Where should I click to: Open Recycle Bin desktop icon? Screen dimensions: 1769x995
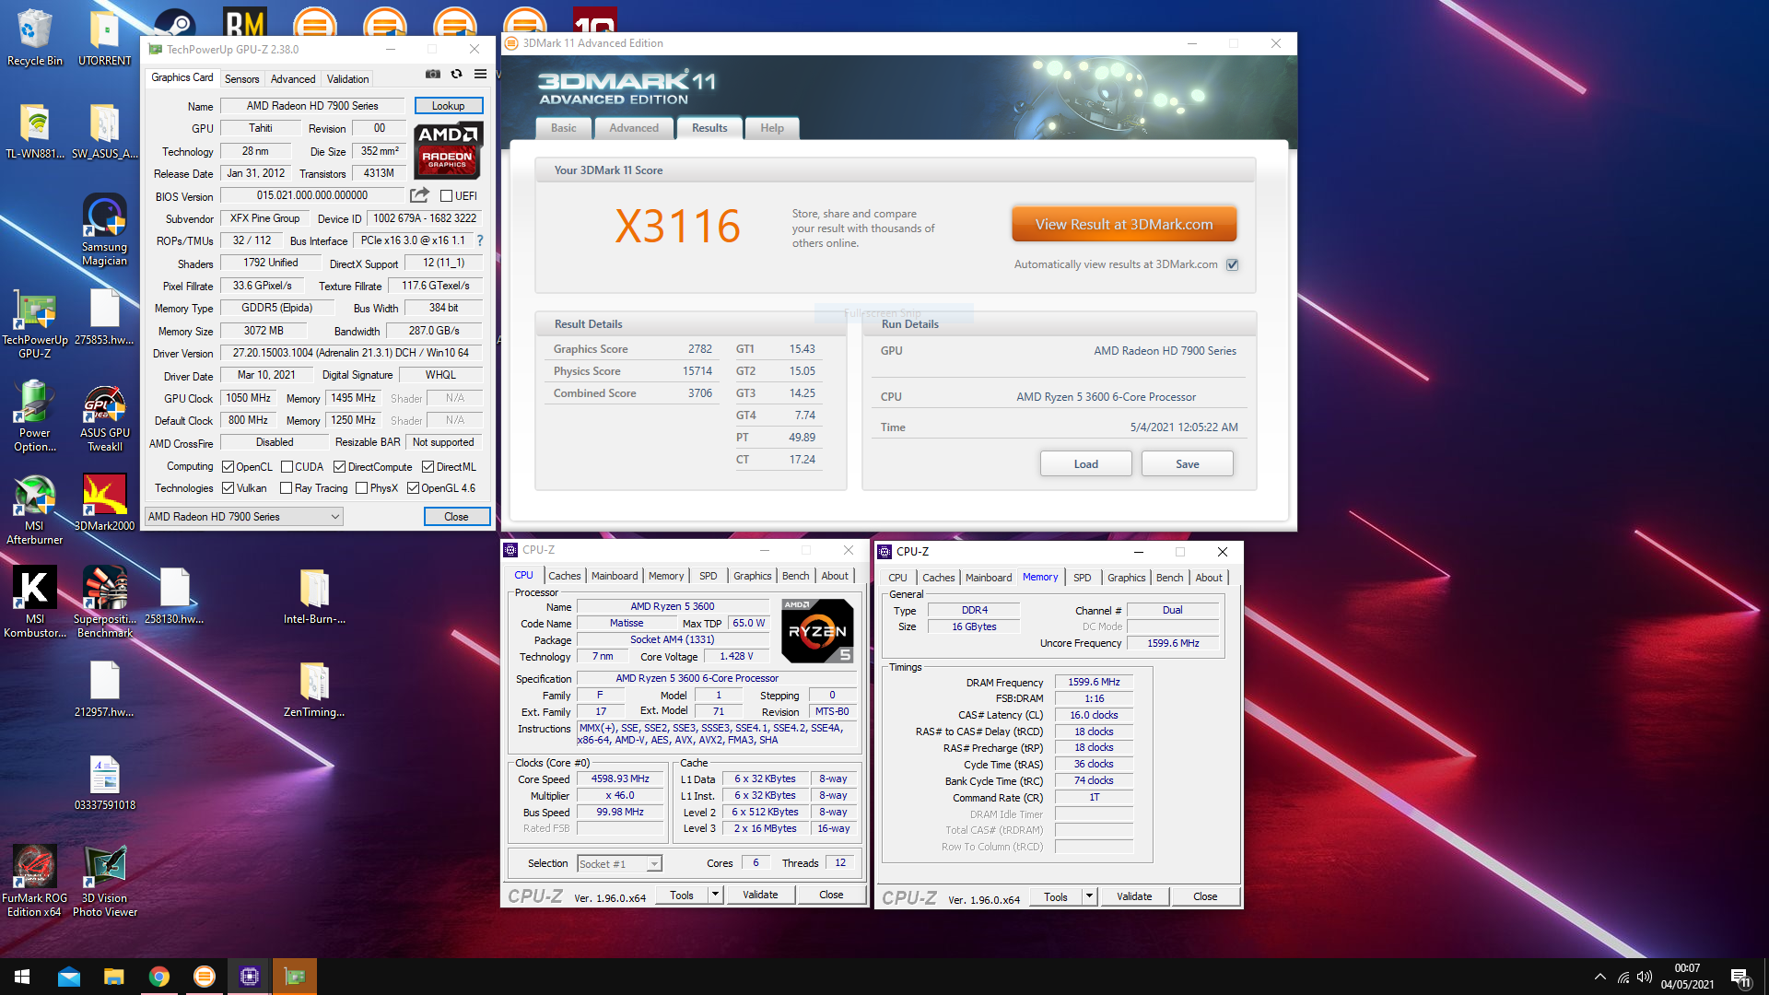point(35,37)
